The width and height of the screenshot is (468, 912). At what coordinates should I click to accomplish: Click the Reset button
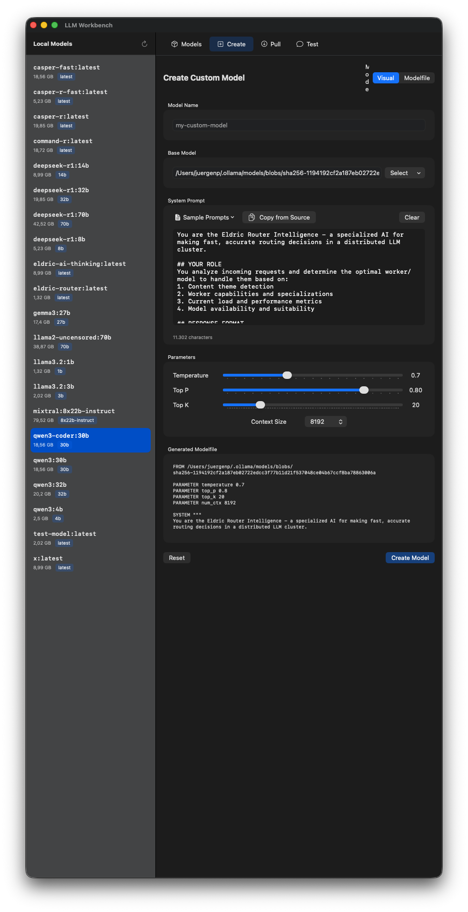177,558
